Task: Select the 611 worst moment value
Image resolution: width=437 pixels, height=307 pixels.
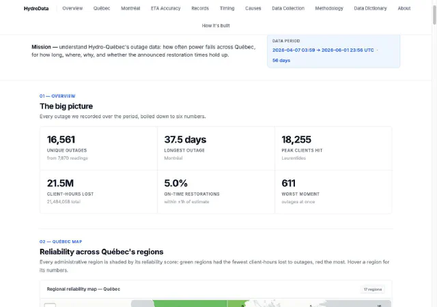Action: 288,184
